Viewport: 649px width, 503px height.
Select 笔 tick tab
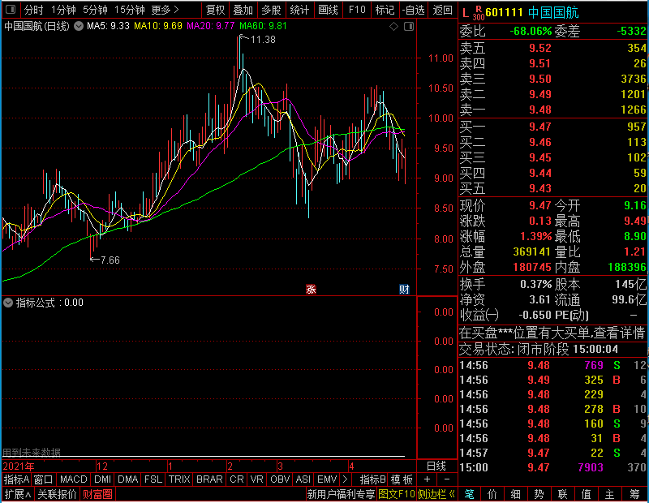click(470, 494)
